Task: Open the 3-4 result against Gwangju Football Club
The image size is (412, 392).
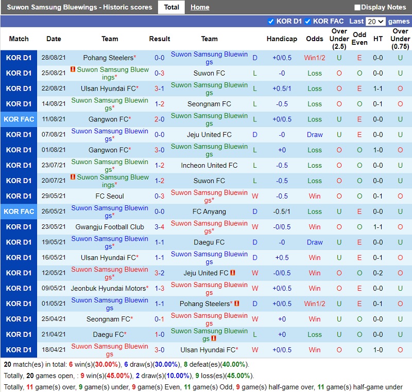Action: 160,227
